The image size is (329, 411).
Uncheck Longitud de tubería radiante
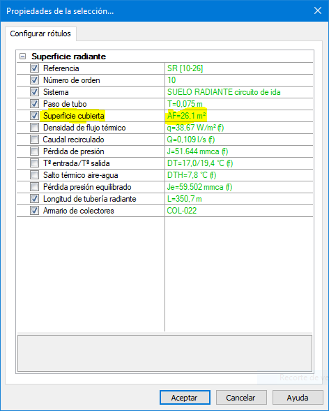(x=34, y=199)
